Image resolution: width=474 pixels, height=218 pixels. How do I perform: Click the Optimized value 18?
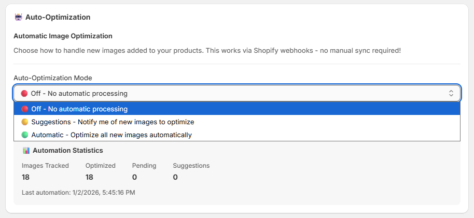click(x=89, y=177)
